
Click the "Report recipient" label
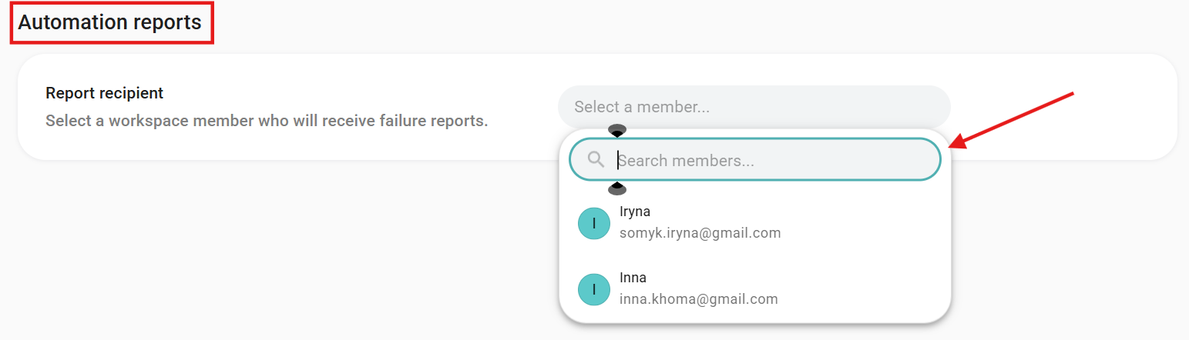point(104,93)
